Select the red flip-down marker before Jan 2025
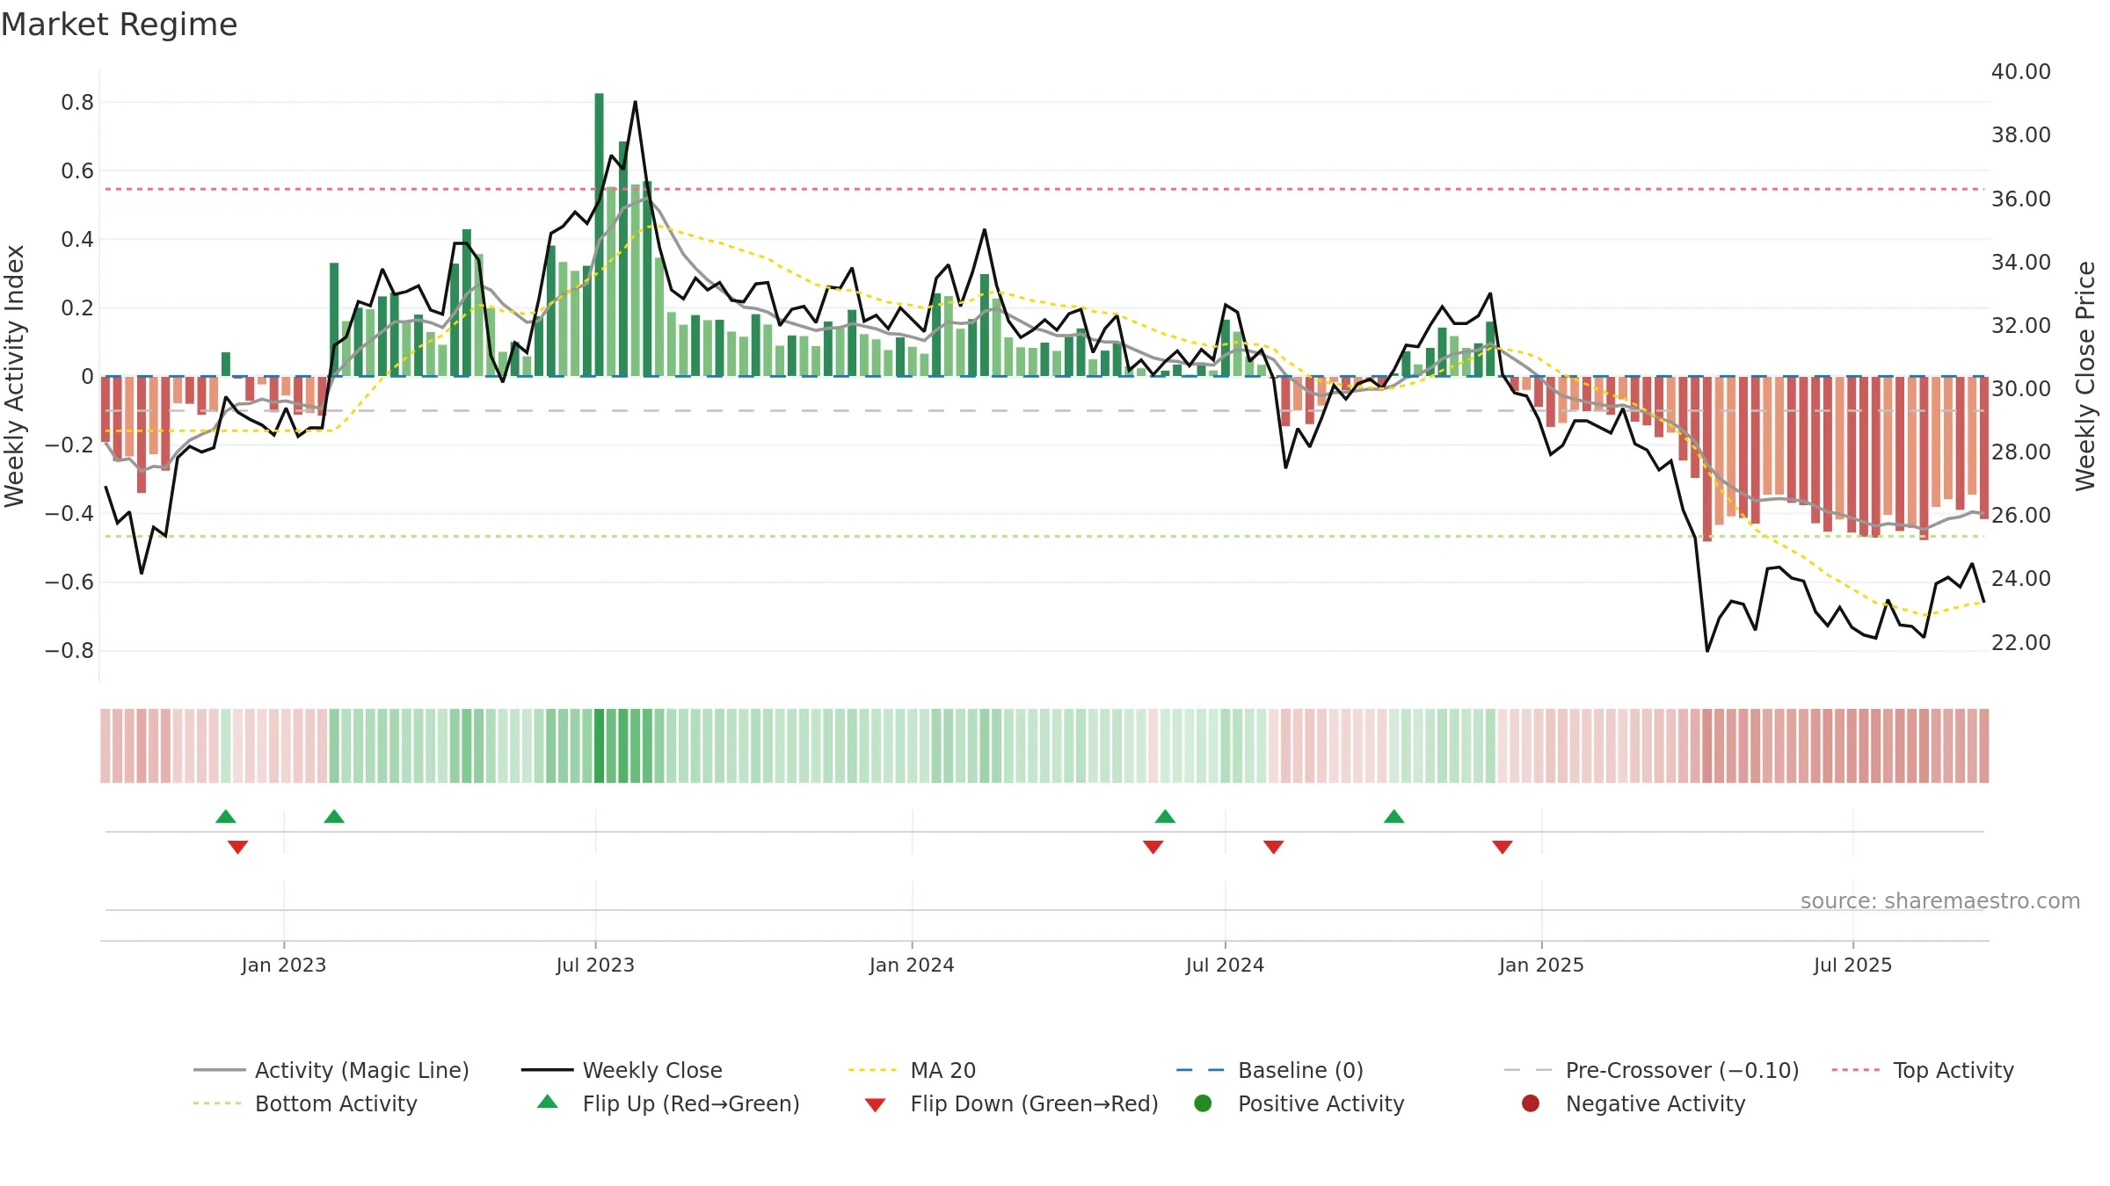The height and width of the screenshot is (1186, 2110). click(x=1502, y=847)
